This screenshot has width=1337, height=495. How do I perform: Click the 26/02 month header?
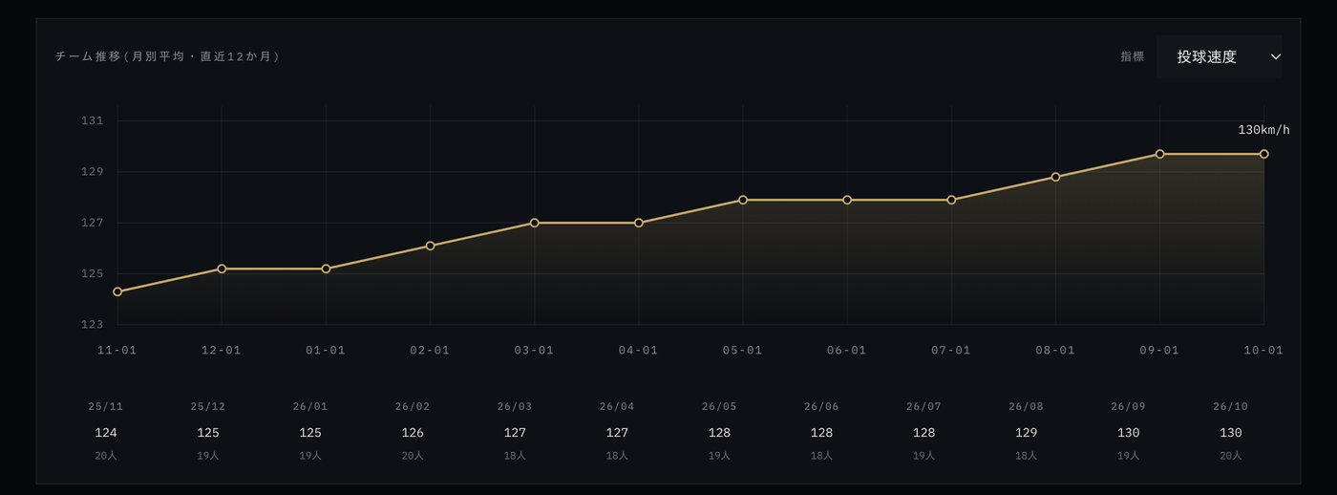pyautogui.click(x=413, y=407)
